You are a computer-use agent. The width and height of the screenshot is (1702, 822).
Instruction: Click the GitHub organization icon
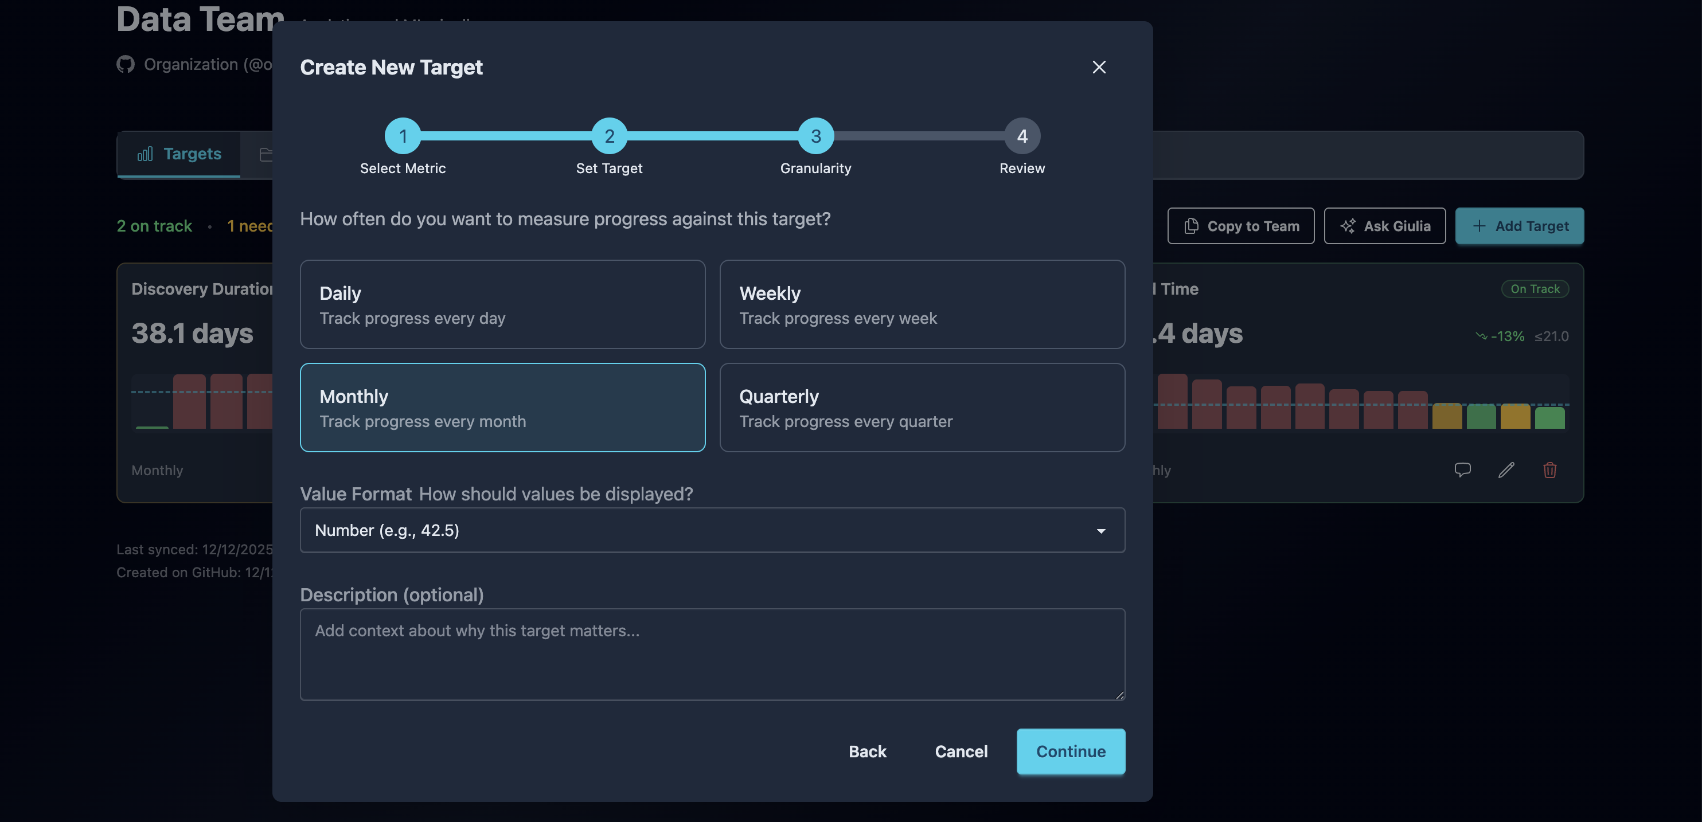pos(126,64)
